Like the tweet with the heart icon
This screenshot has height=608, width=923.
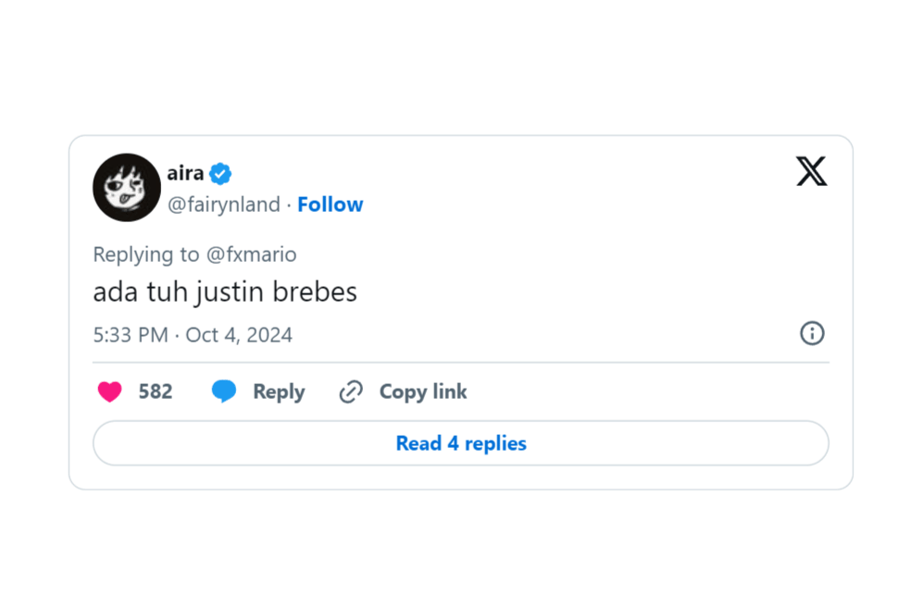pyautogui.click(x=110, y=391)
